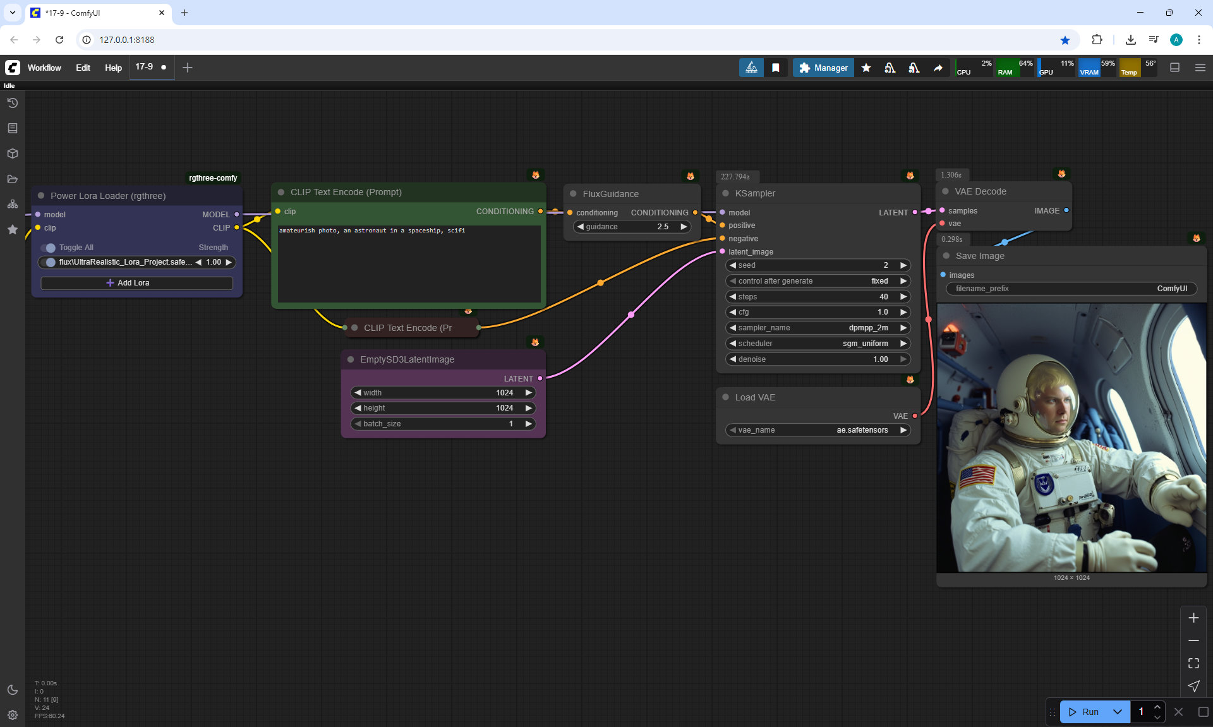Screen dimensions: 1213x727
Task: Click the fit view icon
Action: tap(1193, 663)
